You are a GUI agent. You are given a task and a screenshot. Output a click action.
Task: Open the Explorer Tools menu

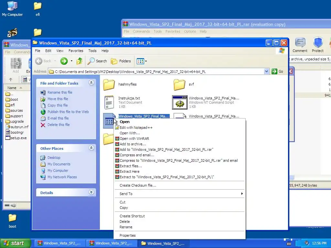pyautogui.click(x=92, y=51)
